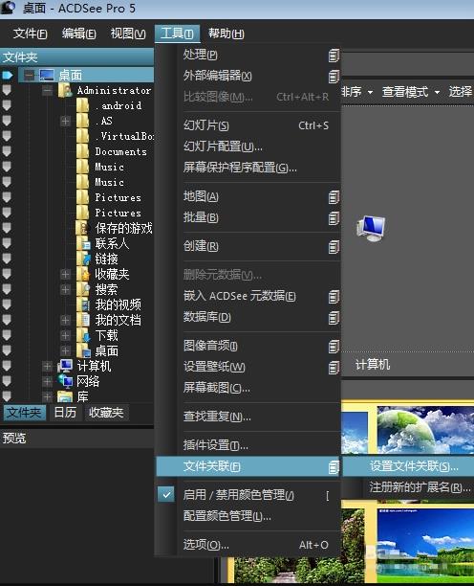Switch to the 收藏夹 tab

(x=106, y=413)
